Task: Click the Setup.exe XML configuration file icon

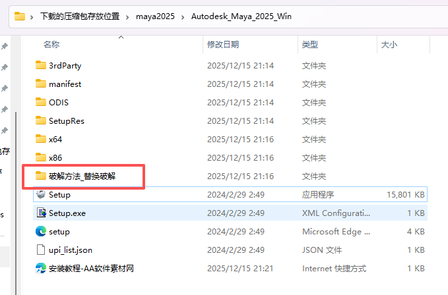Action: [40, 213]
